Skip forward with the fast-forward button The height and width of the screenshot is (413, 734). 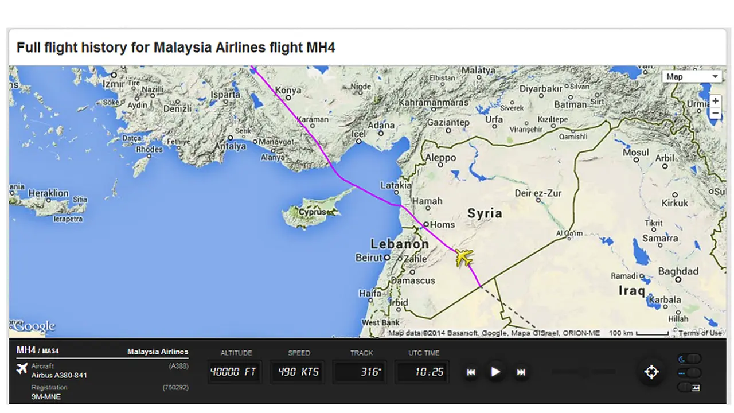click(521, 372)
